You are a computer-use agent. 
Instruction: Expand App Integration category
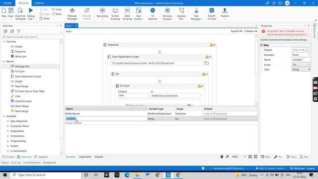click(x=8, y=121)
